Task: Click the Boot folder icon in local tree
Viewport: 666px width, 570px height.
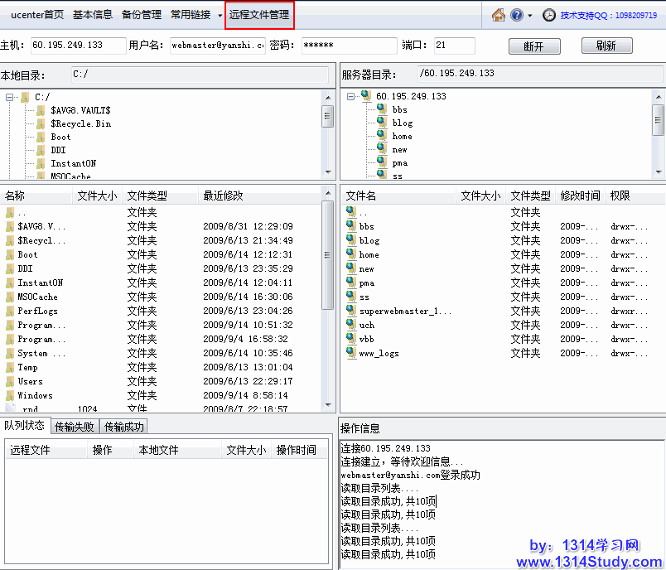Action: click(x=41, y=137)
